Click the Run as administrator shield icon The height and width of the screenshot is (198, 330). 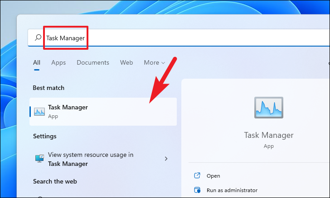coord(197,190)
